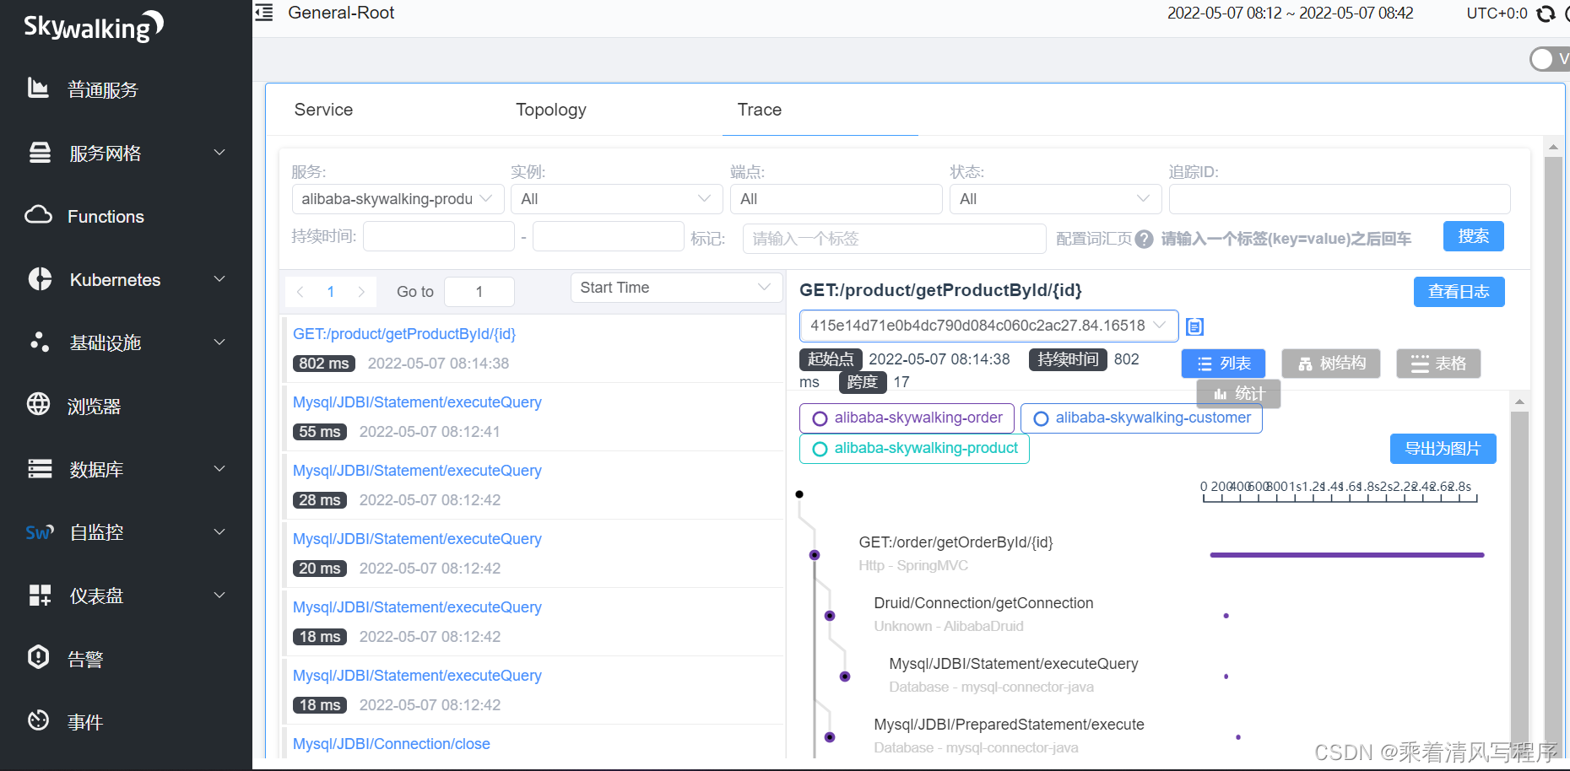1570x771 pixels.
Task: Select the Druid/Connection/getConnection span dot
Action: point(830,616)
